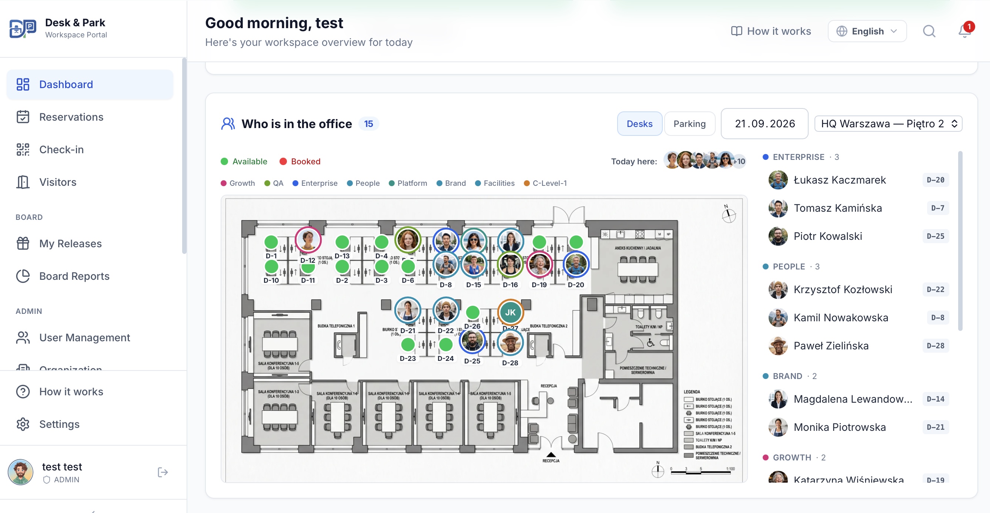
Task: Open the Check-in page
Action: coord(90,150)
